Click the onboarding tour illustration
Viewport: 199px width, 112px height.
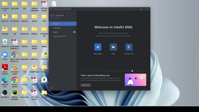point(136,80)
